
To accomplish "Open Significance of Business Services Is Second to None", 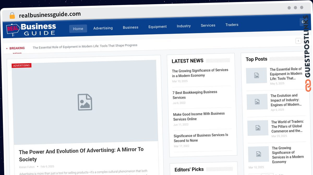I will [x=201, y=138].
